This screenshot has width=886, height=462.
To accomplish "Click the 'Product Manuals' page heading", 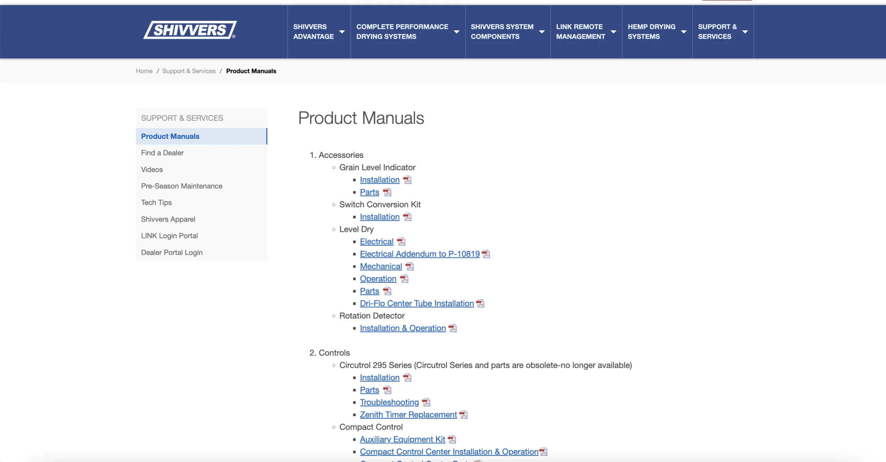I will click(361, 118).
